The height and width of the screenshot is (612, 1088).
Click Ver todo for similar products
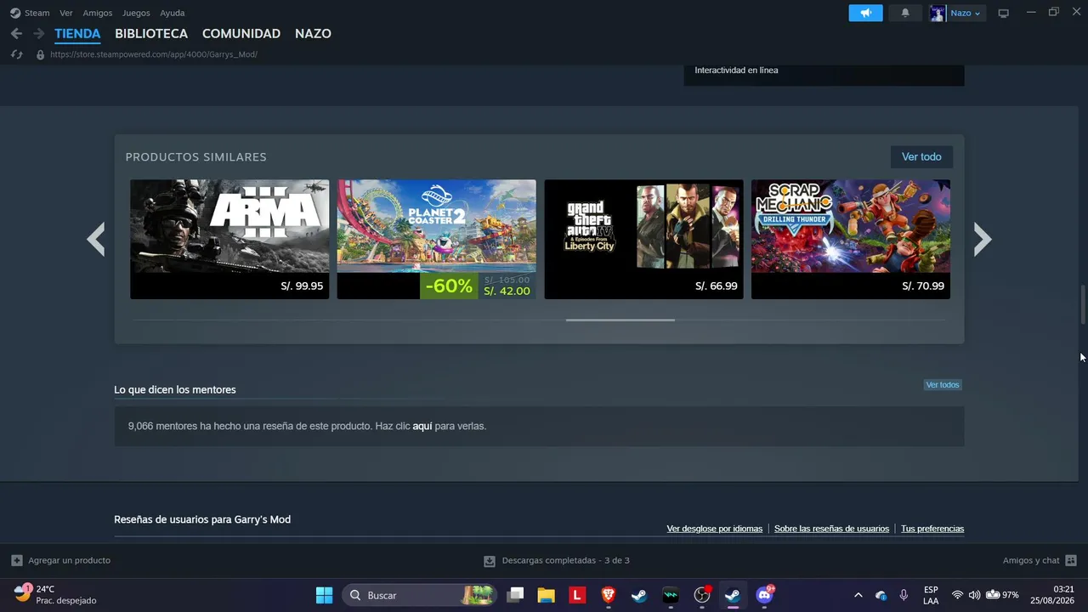click(921, 156)
